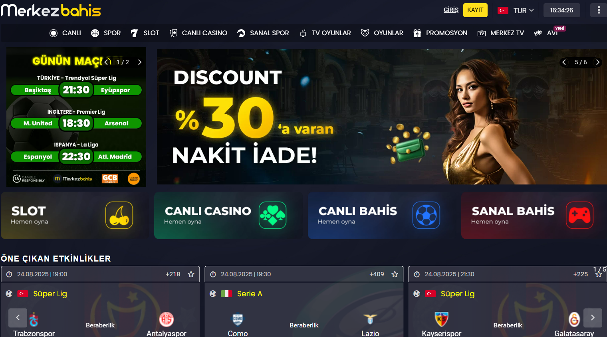Screen dimensions: 607x337
Task: Favorite the Como–Lazio match with star
Action: (395, 274)
